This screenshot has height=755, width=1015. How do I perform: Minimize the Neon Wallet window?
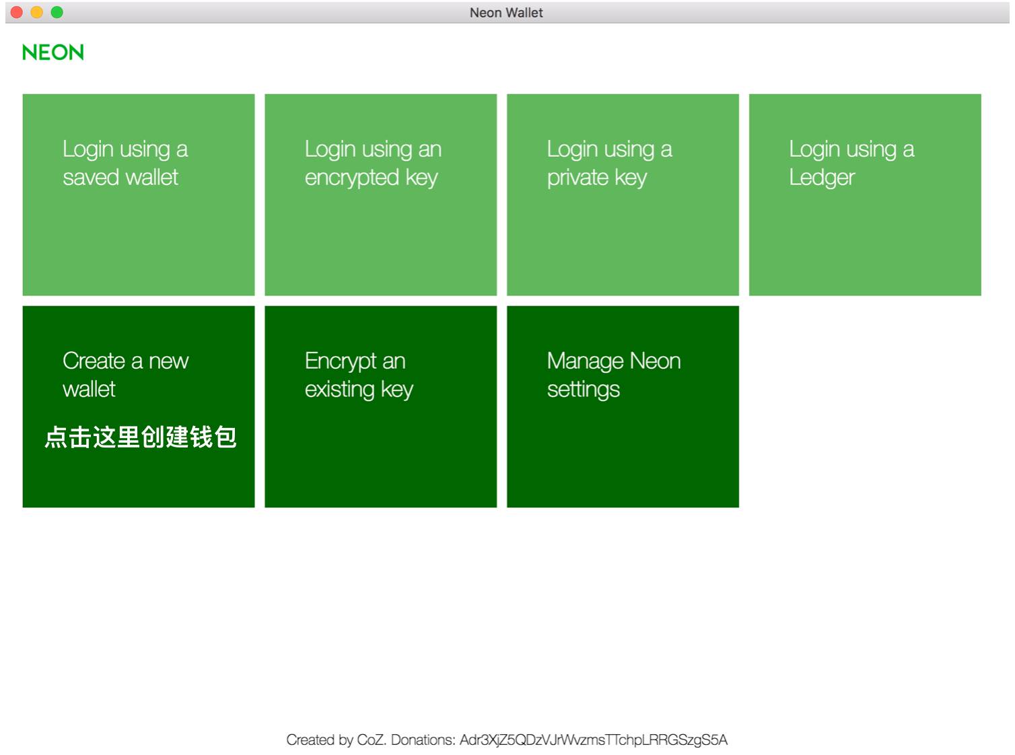coord(37,12)
